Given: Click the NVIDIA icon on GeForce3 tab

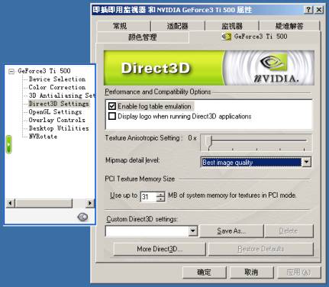Looking at the screenshot, I should coord(226,37).
